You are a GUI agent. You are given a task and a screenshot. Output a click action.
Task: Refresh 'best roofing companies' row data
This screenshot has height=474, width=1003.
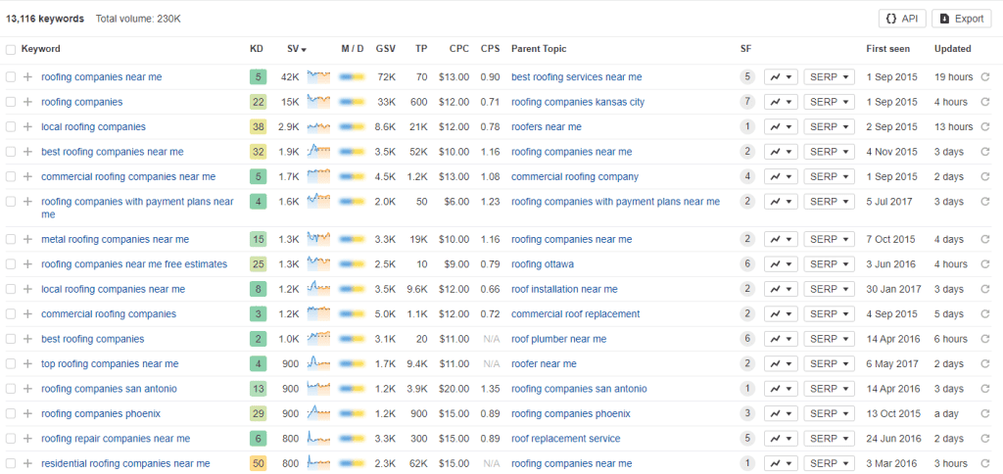tap(985, 339)
